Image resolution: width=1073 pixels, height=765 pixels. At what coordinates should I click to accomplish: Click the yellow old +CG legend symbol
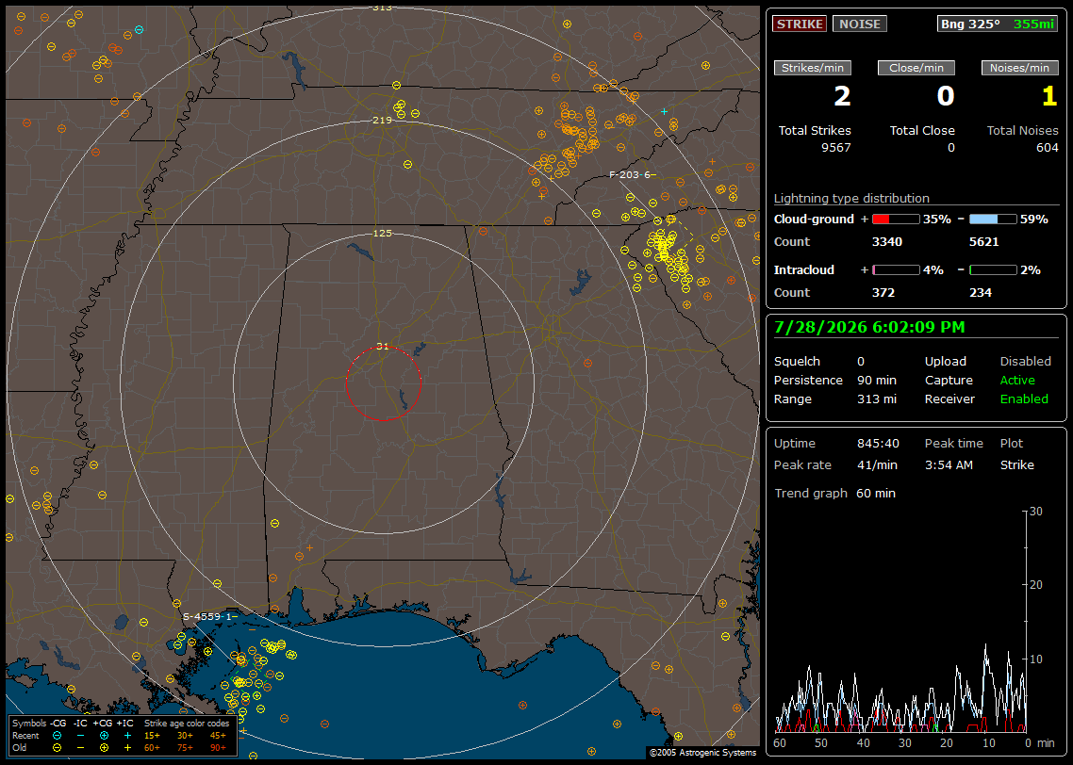click(104, 748)
